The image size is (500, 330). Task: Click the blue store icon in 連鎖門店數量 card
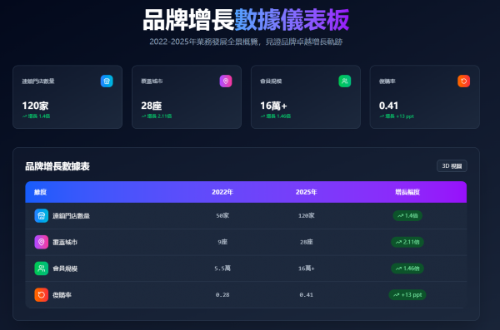[107, 81]
